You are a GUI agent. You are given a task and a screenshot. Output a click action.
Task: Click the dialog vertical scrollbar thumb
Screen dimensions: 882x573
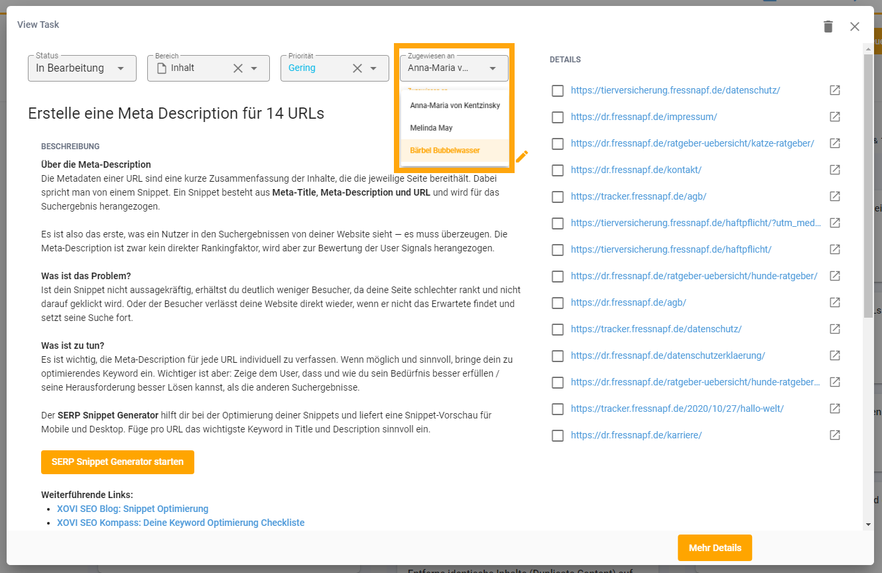pos(868,186)
